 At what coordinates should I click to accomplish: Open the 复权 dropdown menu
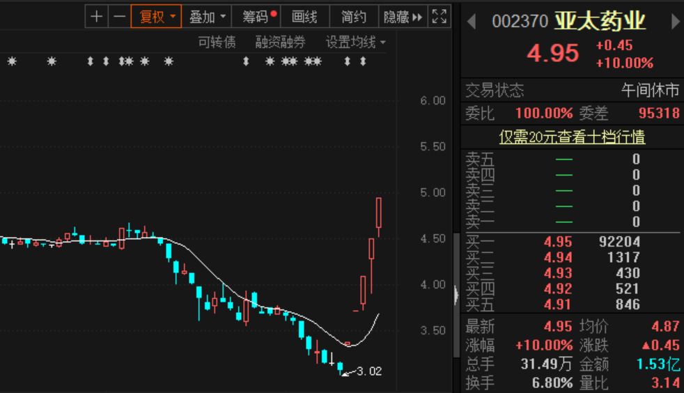coord(156,17)
